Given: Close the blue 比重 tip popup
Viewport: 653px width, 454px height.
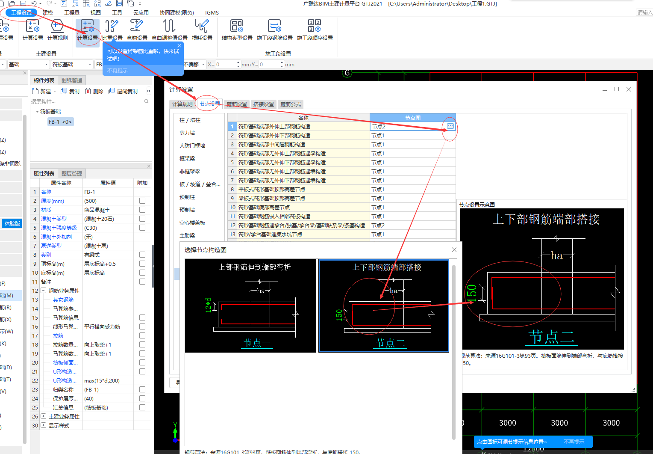Looking at the screenshot, I should coord(179,45).
